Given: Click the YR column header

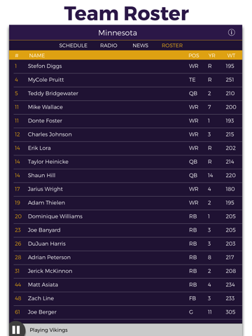Looking at the screenshot, I should tap(211, 55).
